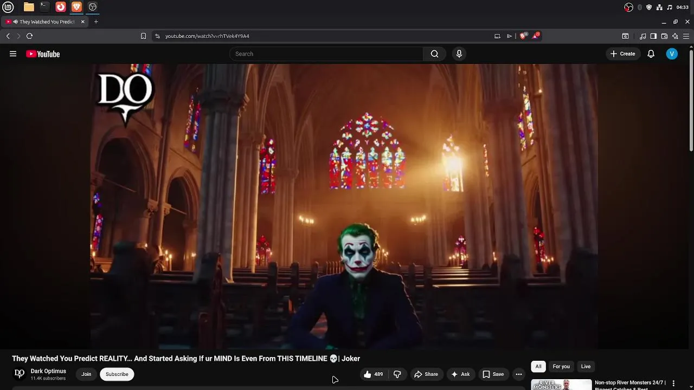Click the video player to pause
694x390 pixels.
(x=344, y=206)
